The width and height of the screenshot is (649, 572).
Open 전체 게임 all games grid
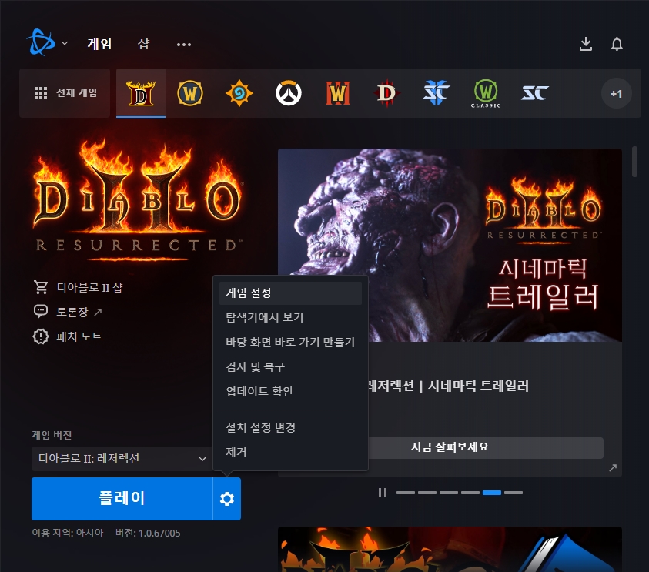(x=65, y=92)
